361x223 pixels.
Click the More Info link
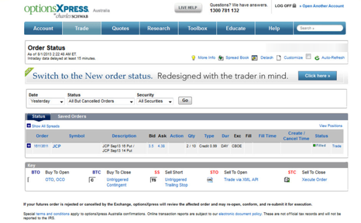(x=206, y=58)
